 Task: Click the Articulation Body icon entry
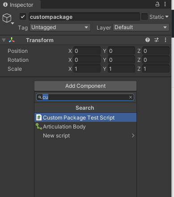39,126
